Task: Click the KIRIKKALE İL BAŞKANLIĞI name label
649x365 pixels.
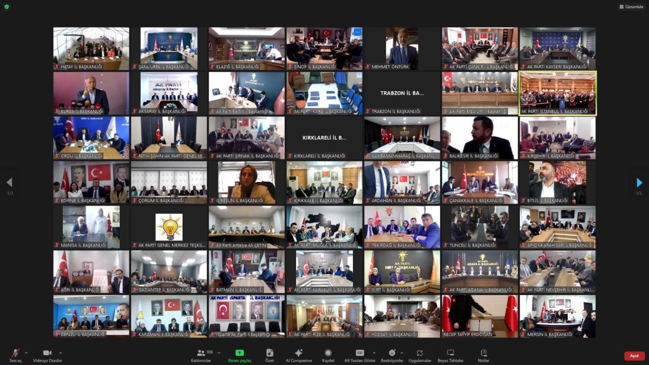Action: tap(319, 201)
